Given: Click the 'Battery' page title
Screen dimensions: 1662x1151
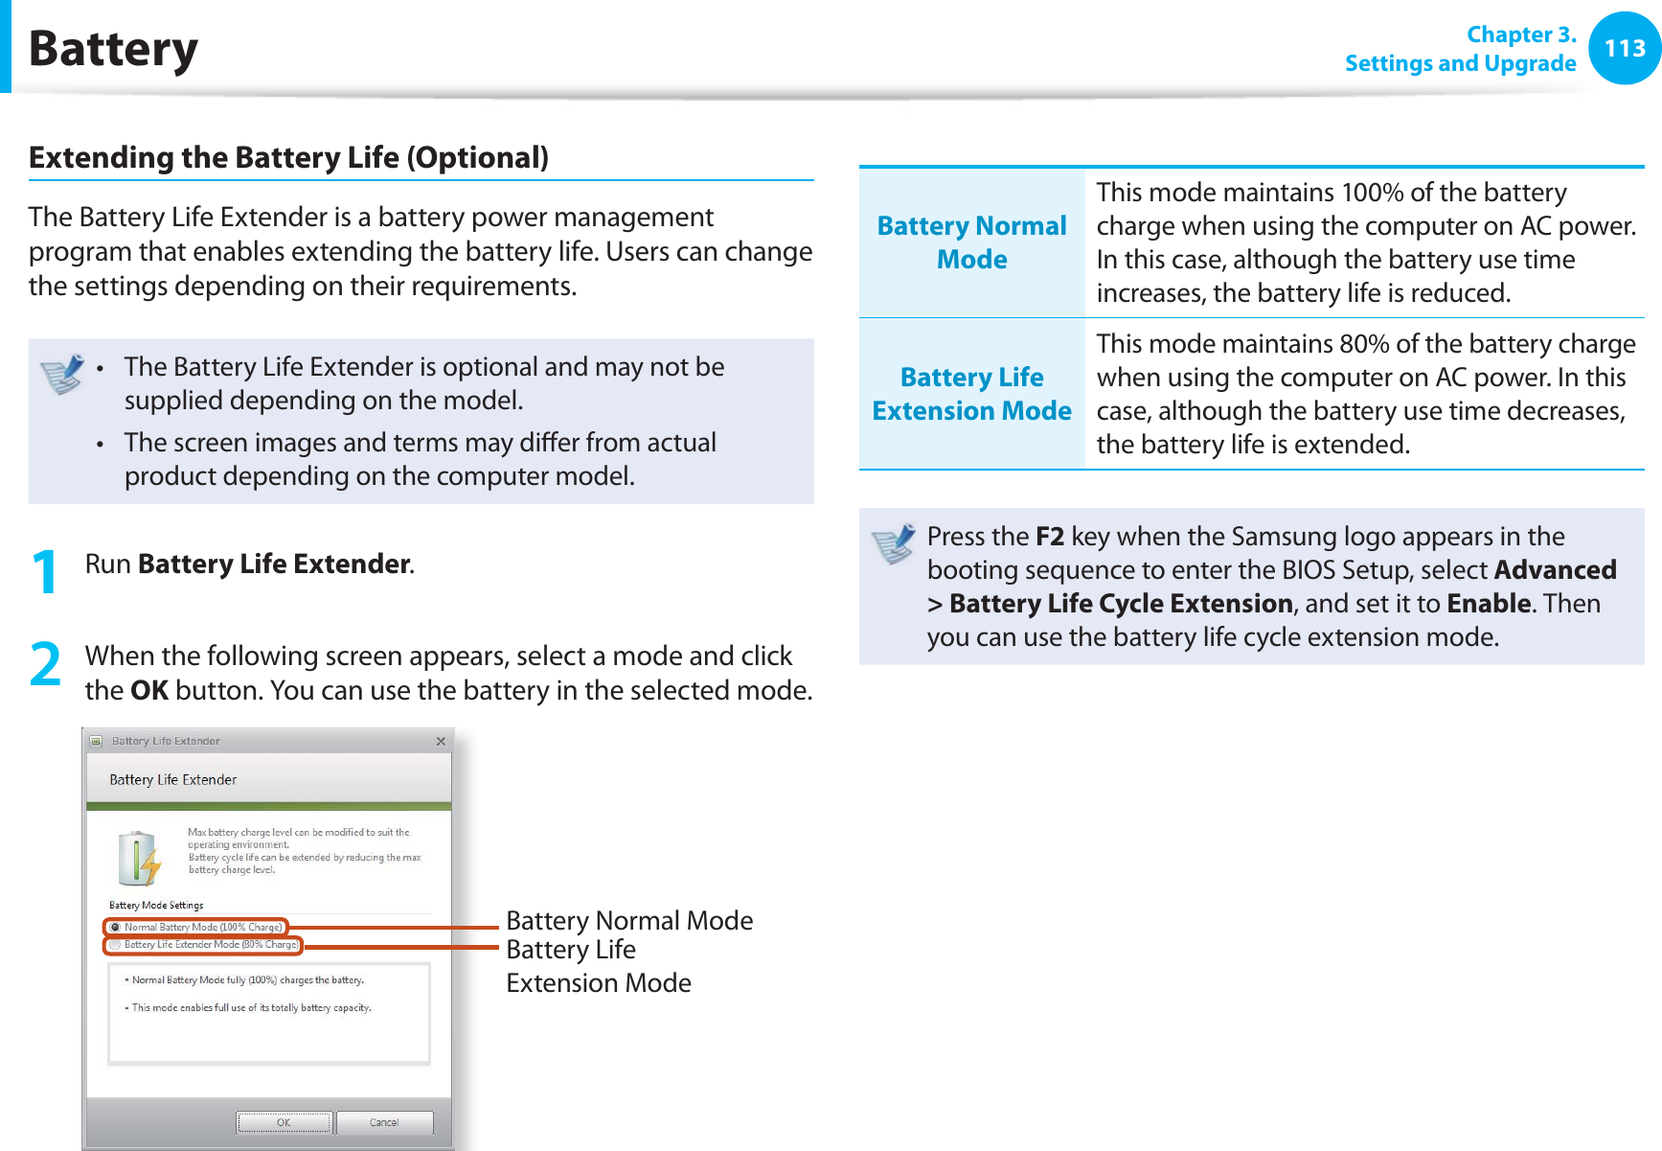Looking at the screenshot, I should [x=113, y=49].
